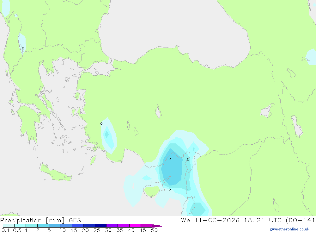The height and width of the screenshot is (232, 316).
Task: Click the 0 label near Albania
Action: pyautogui.click(x=23, y=48)
